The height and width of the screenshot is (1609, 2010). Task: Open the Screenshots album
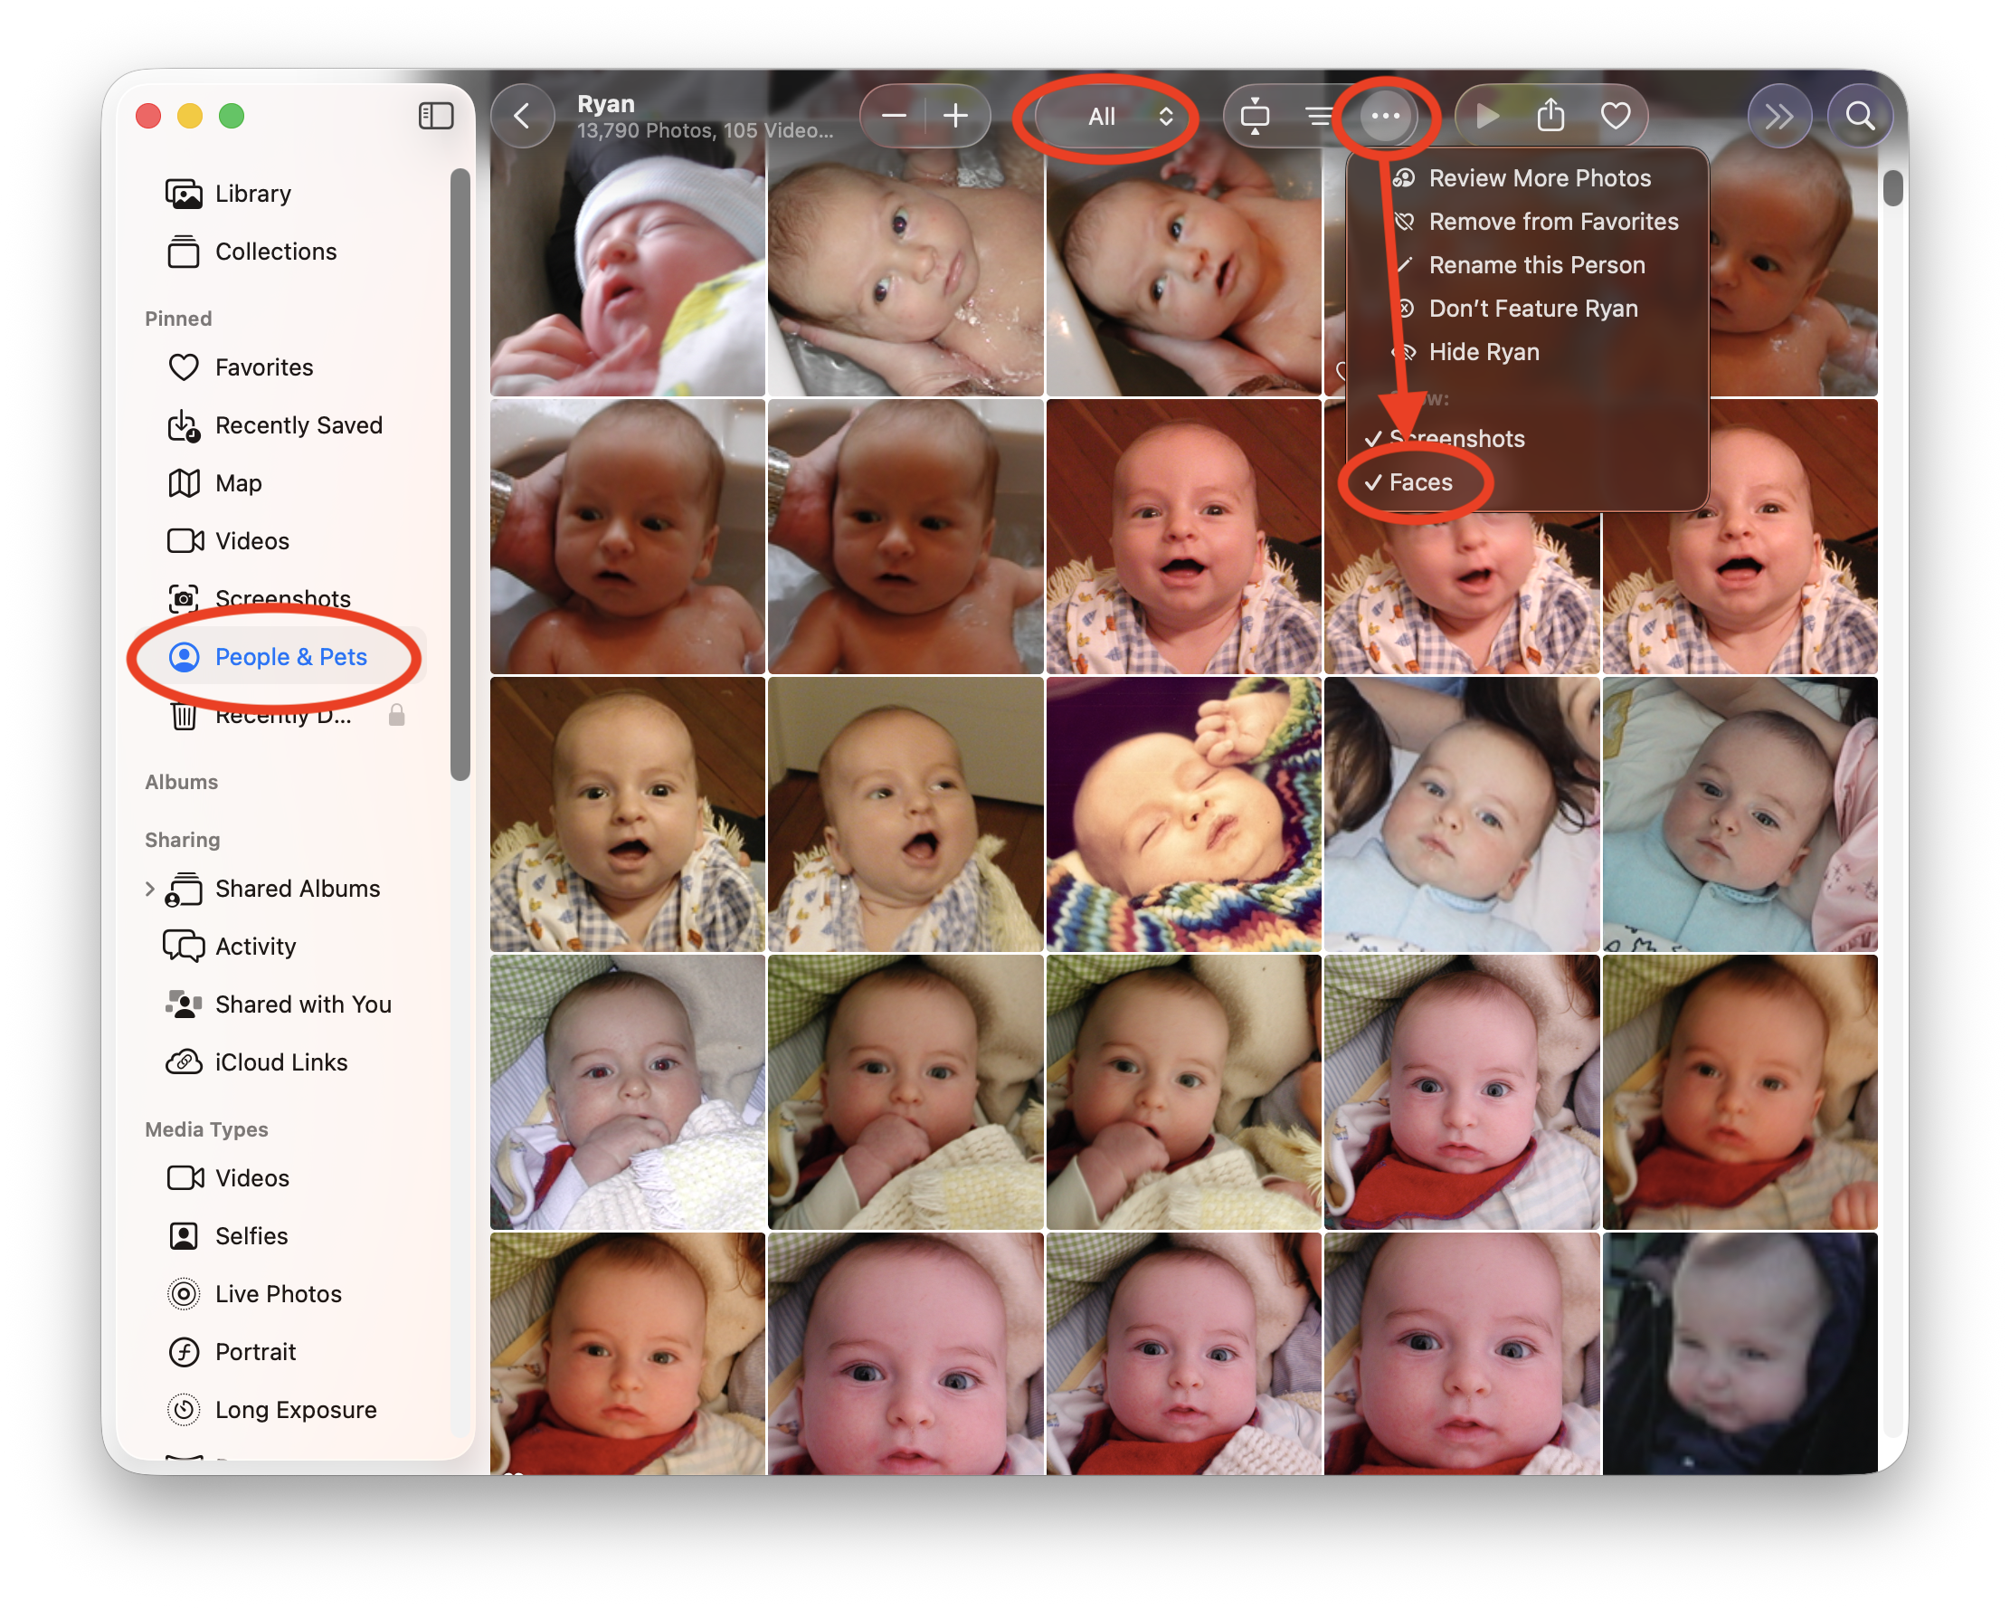(x=282, y=599)
